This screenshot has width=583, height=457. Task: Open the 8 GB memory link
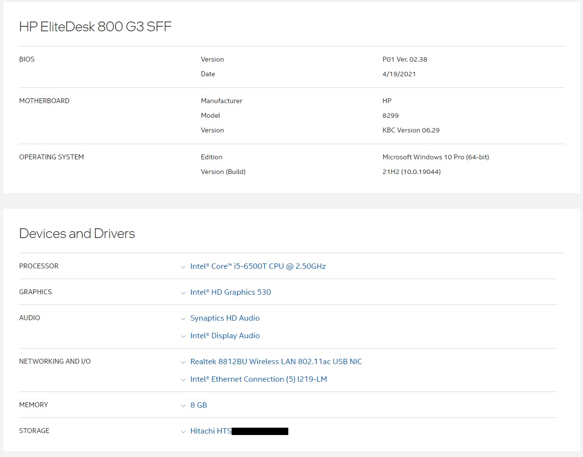(x=199, y=405)
